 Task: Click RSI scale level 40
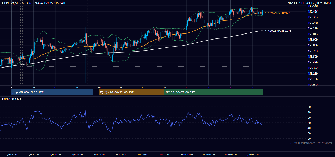click(309, 128)
